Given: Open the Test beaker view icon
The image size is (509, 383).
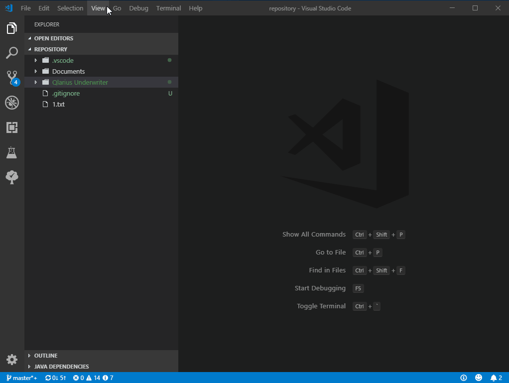Looking at the screenshot, I should [12, 152].
